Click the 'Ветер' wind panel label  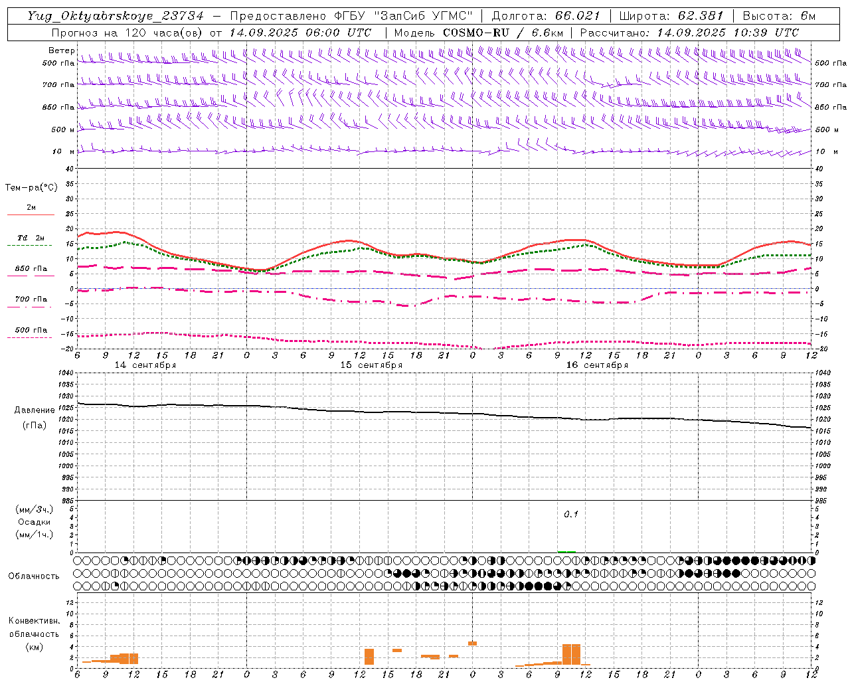click(x=61, y=50)
